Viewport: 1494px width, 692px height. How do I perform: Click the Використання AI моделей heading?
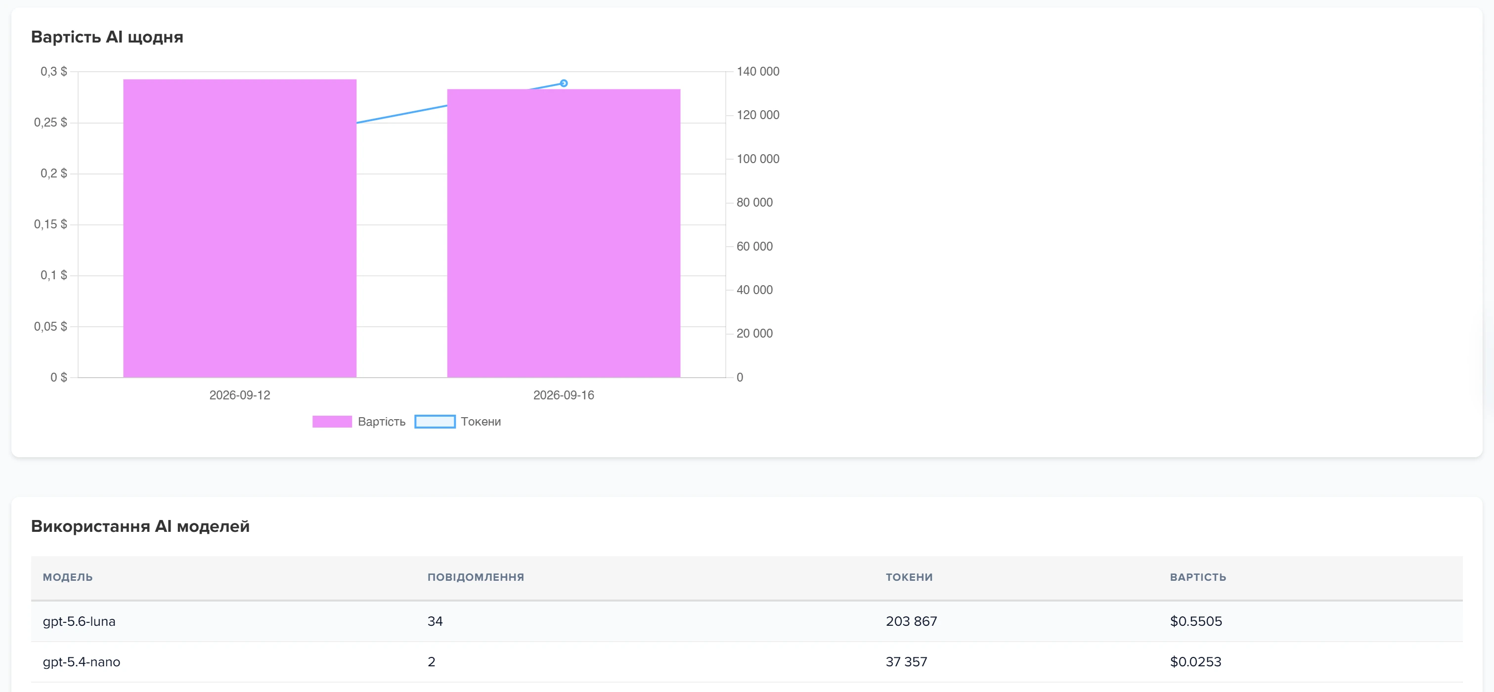click(140, 526)
